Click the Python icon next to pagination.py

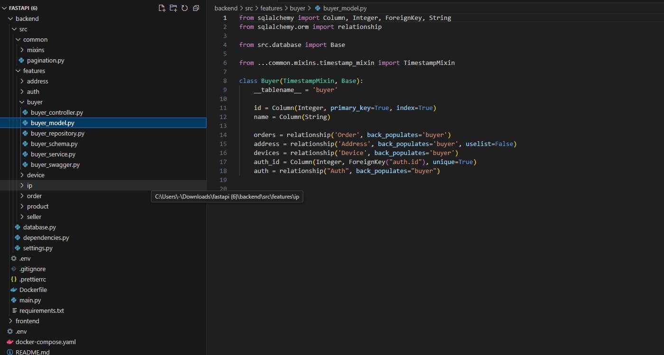pyautogui.click(x=21, y=60)
